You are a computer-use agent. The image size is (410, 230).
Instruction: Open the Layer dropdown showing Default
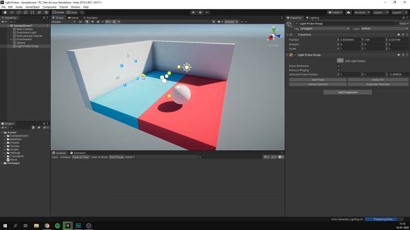(384, 28)
